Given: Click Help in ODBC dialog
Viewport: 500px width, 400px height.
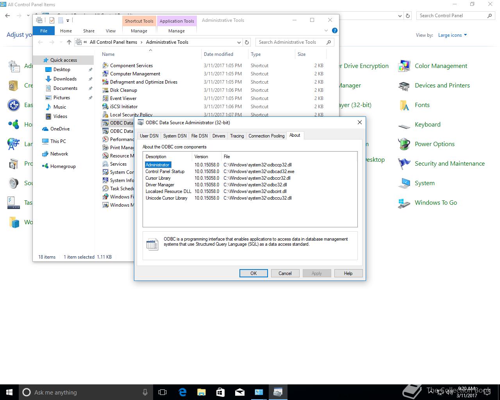Looking at the screenshot, I should (x=348, y=273).
